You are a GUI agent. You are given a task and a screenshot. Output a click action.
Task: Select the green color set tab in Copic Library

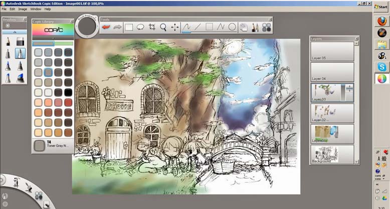64,44
